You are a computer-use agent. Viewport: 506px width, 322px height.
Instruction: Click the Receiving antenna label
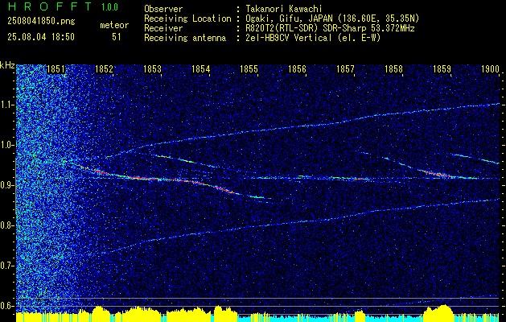click(185, 38)
